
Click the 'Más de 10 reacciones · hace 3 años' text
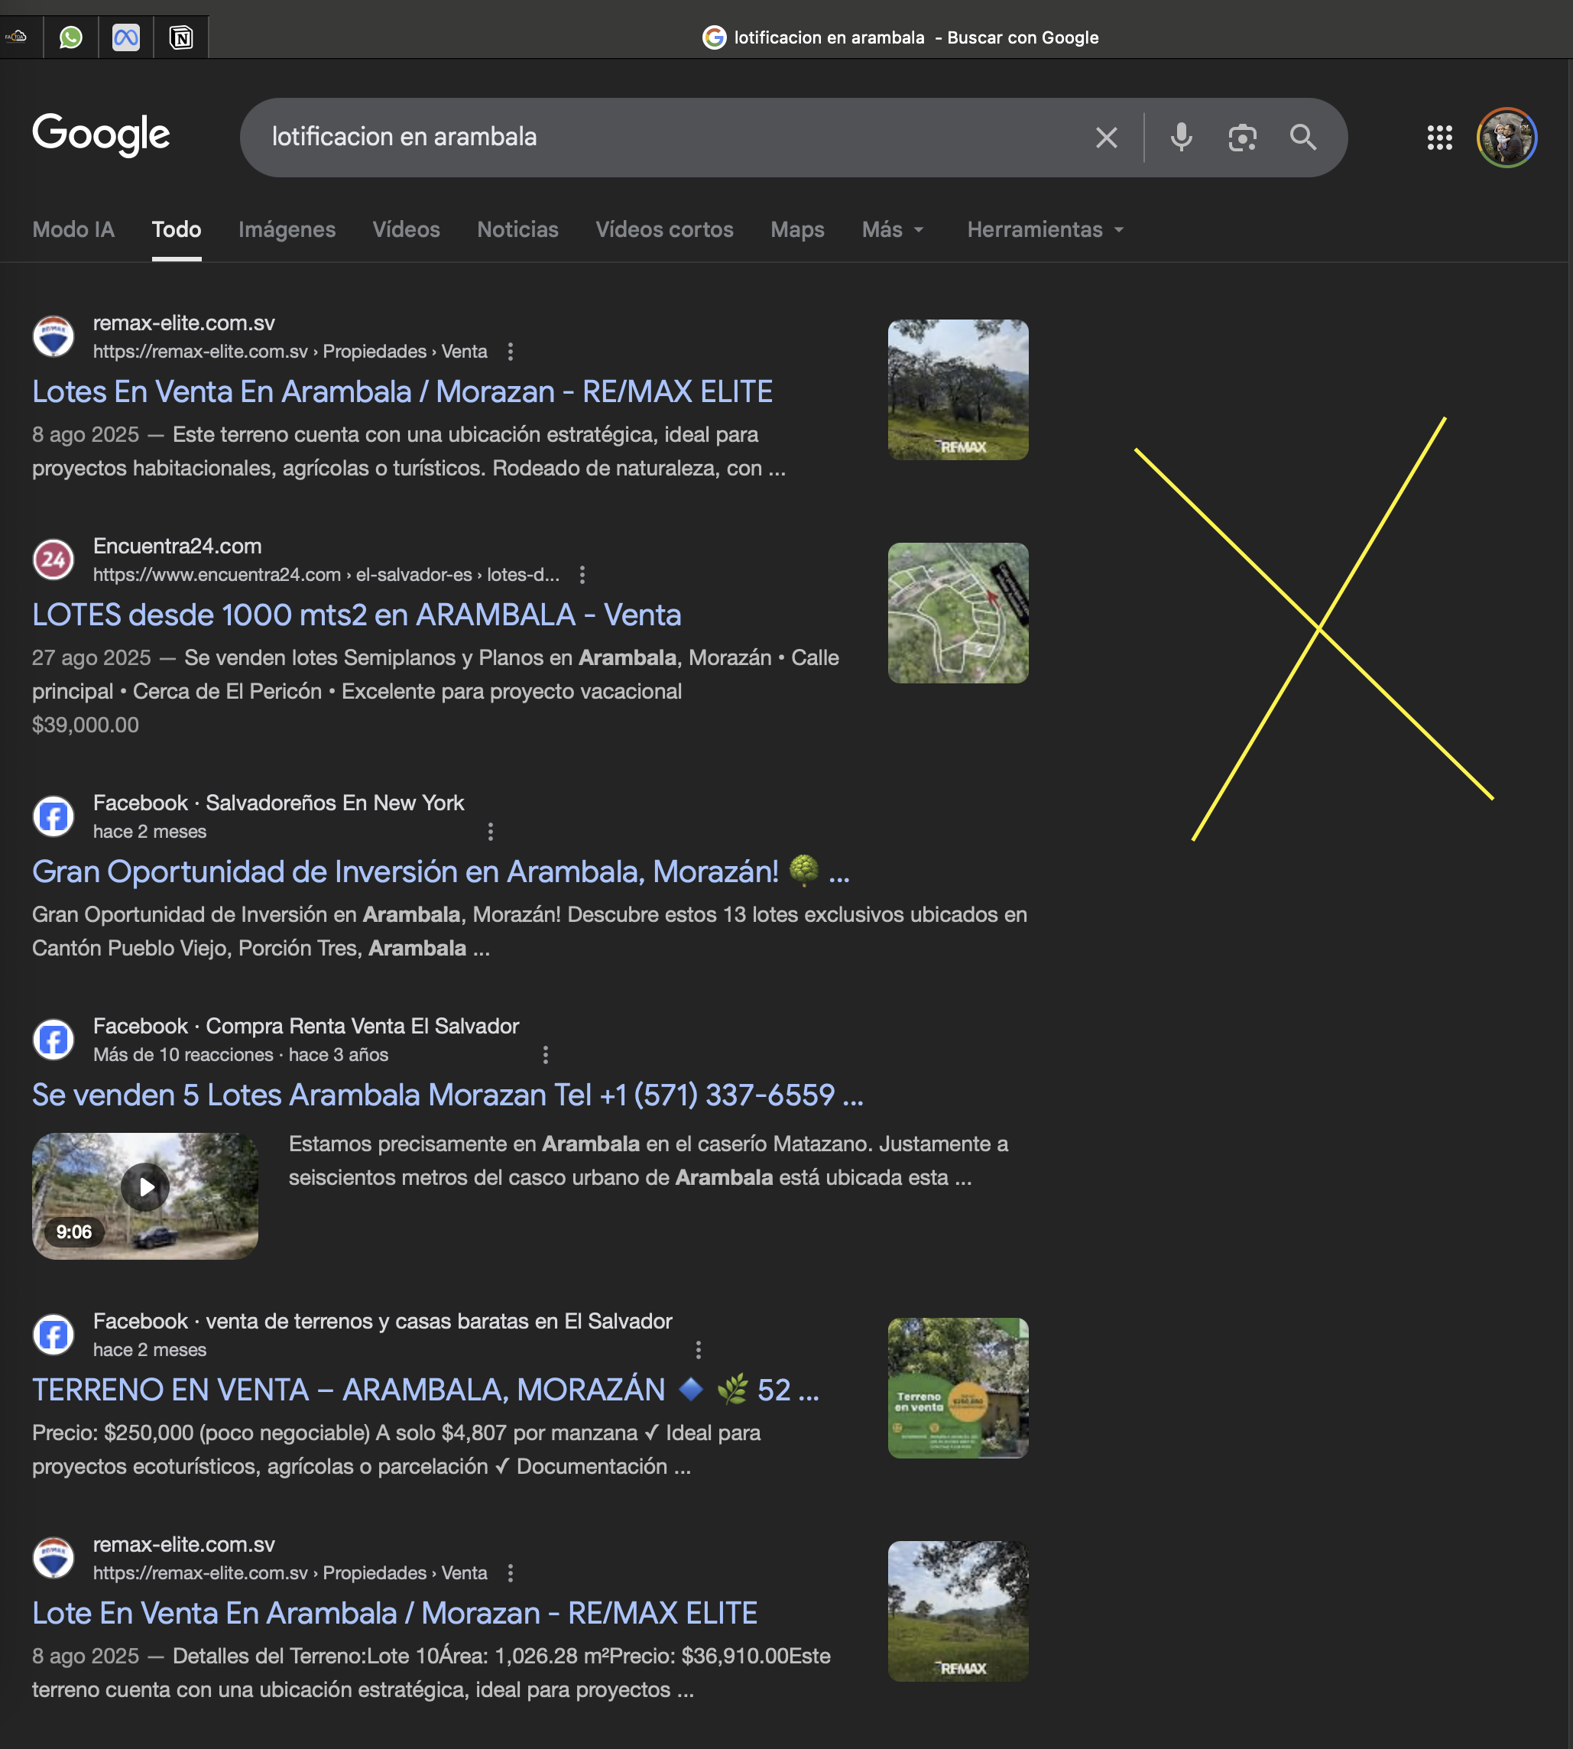(241, 1055)
